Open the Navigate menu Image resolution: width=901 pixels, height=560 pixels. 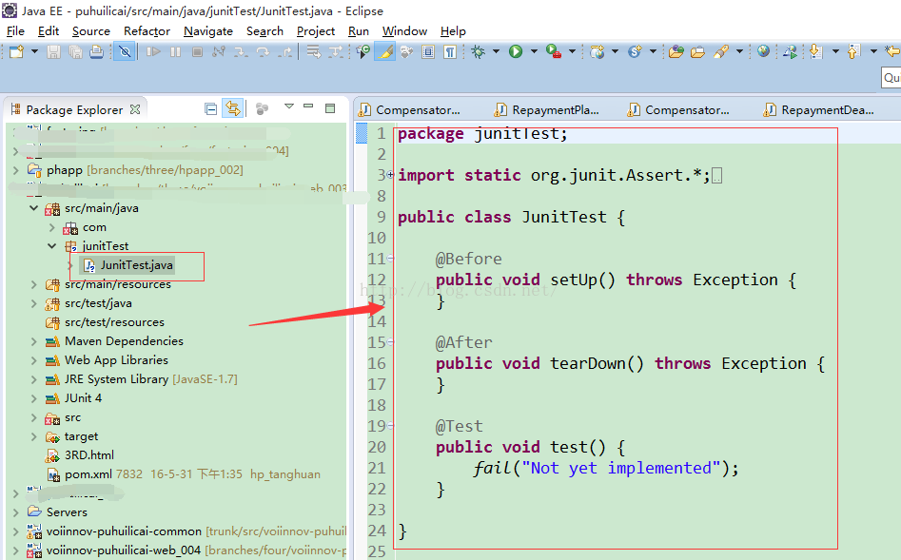pyautogui.click(x=208, y=31)
